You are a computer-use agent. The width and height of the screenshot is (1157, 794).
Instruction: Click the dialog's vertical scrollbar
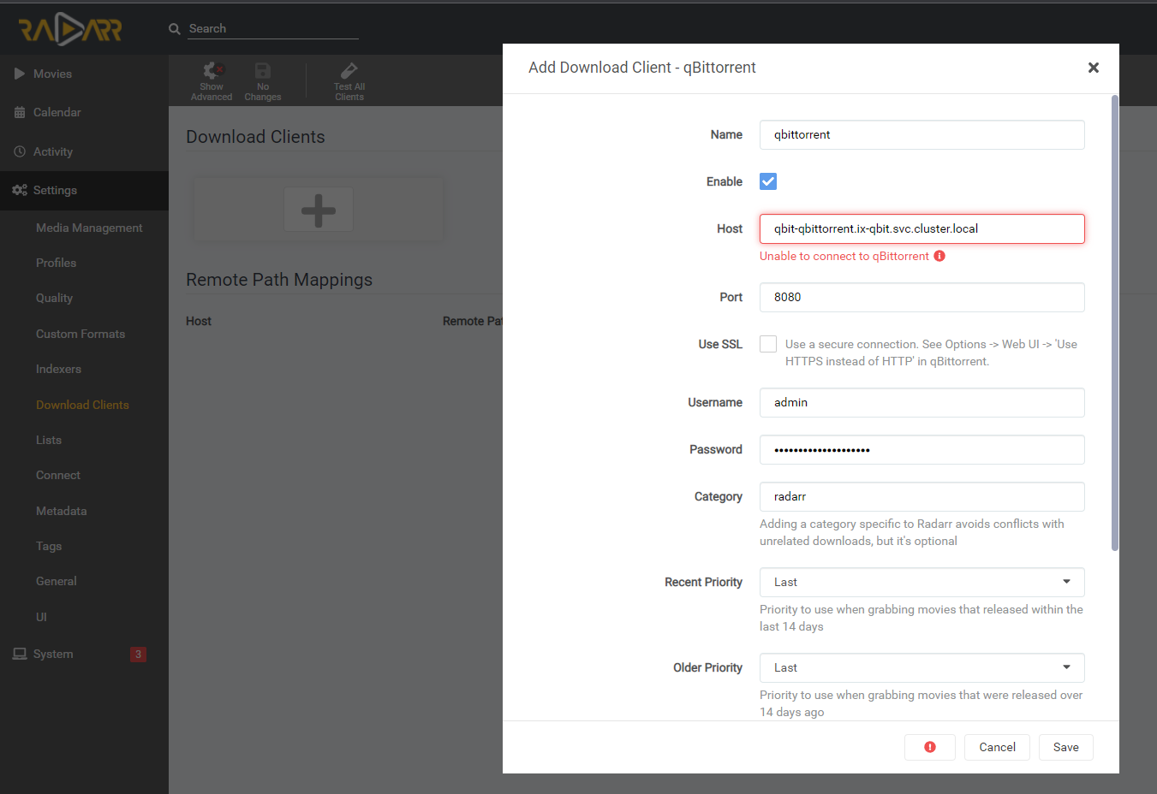1114,323
